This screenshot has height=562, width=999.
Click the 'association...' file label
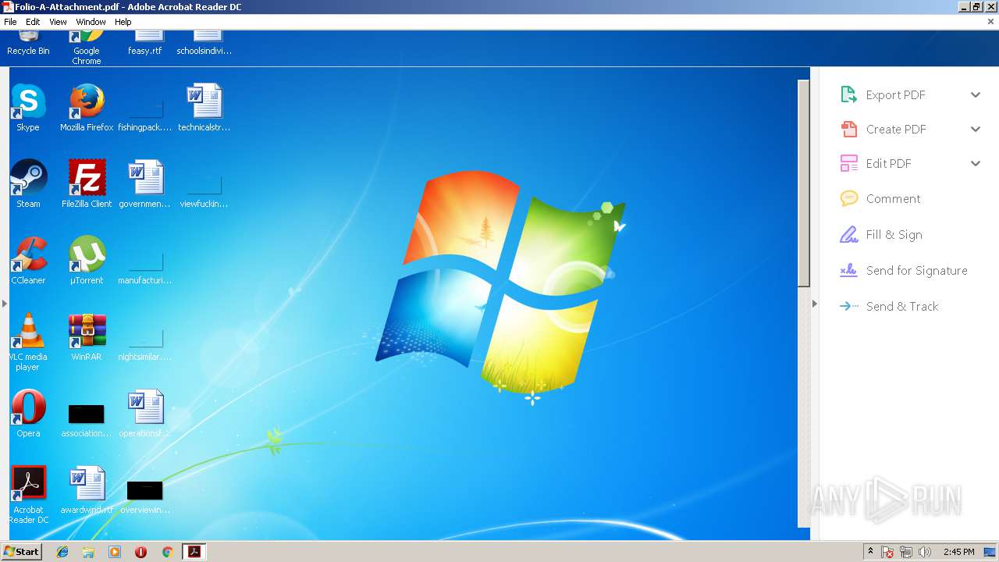[x=87, y=433]
